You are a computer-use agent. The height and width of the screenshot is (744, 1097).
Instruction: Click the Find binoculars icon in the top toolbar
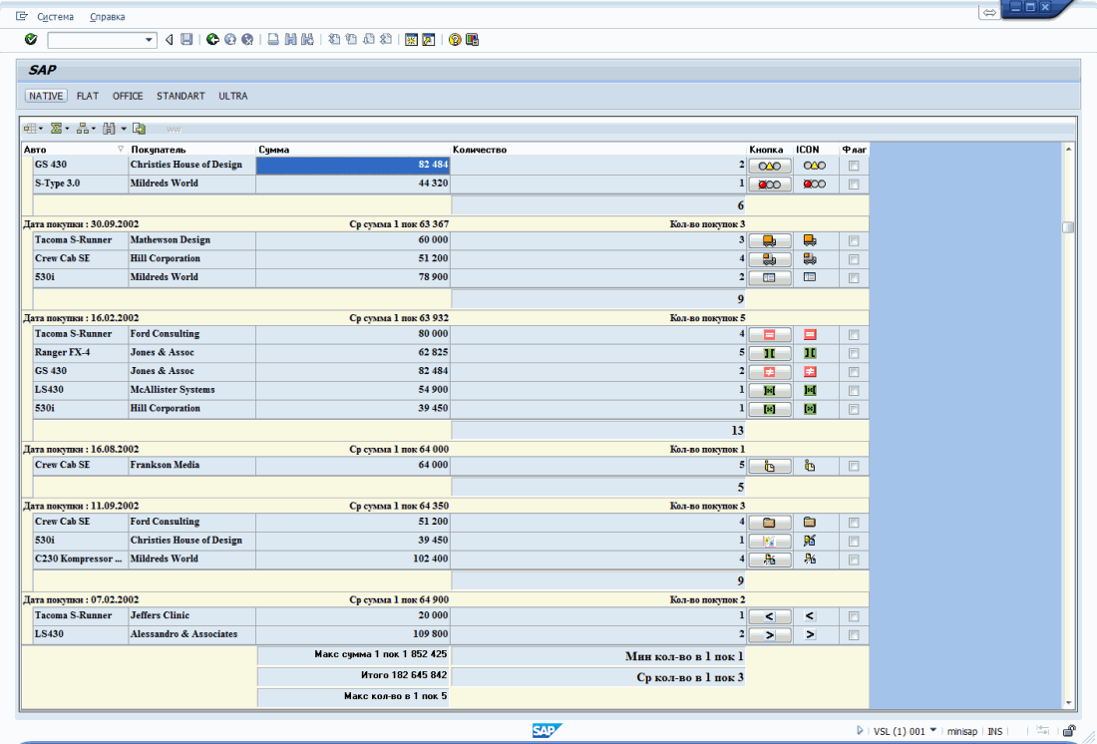click(x=290, y=39)
